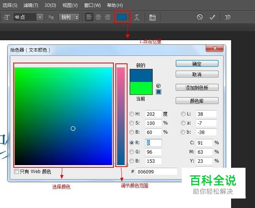Viewport: 255px width, 208px height.
Task: Open the 帮助(H) menu
Action: (115, 5)
